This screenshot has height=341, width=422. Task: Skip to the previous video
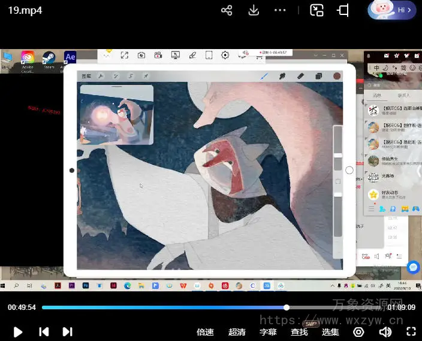[44, 331]
